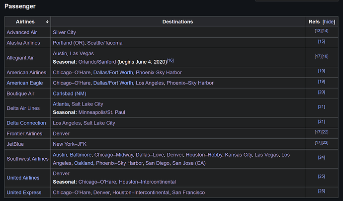Open Los Angeles in American Eagle row
Viewport: 343px width, 201px height.
[x=150, y=83]
